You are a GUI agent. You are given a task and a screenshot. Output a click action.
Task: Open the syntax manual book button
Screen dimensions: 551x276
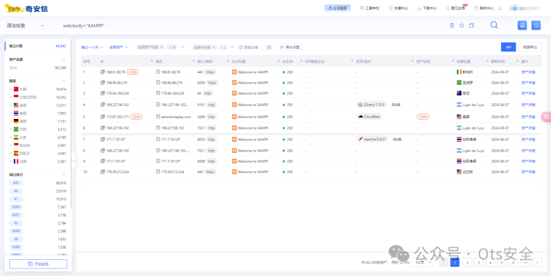(522, 25)
